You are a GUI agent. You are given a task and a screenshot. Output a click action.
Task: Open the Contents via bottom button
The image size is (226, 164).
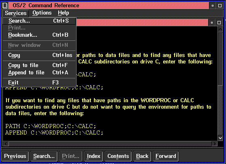118,156
